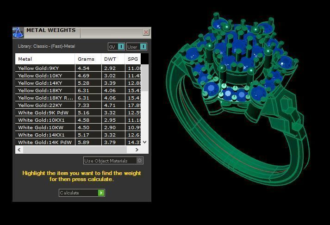
Task: Click the 2.90 DWT value
Action: tap(110, 128)
